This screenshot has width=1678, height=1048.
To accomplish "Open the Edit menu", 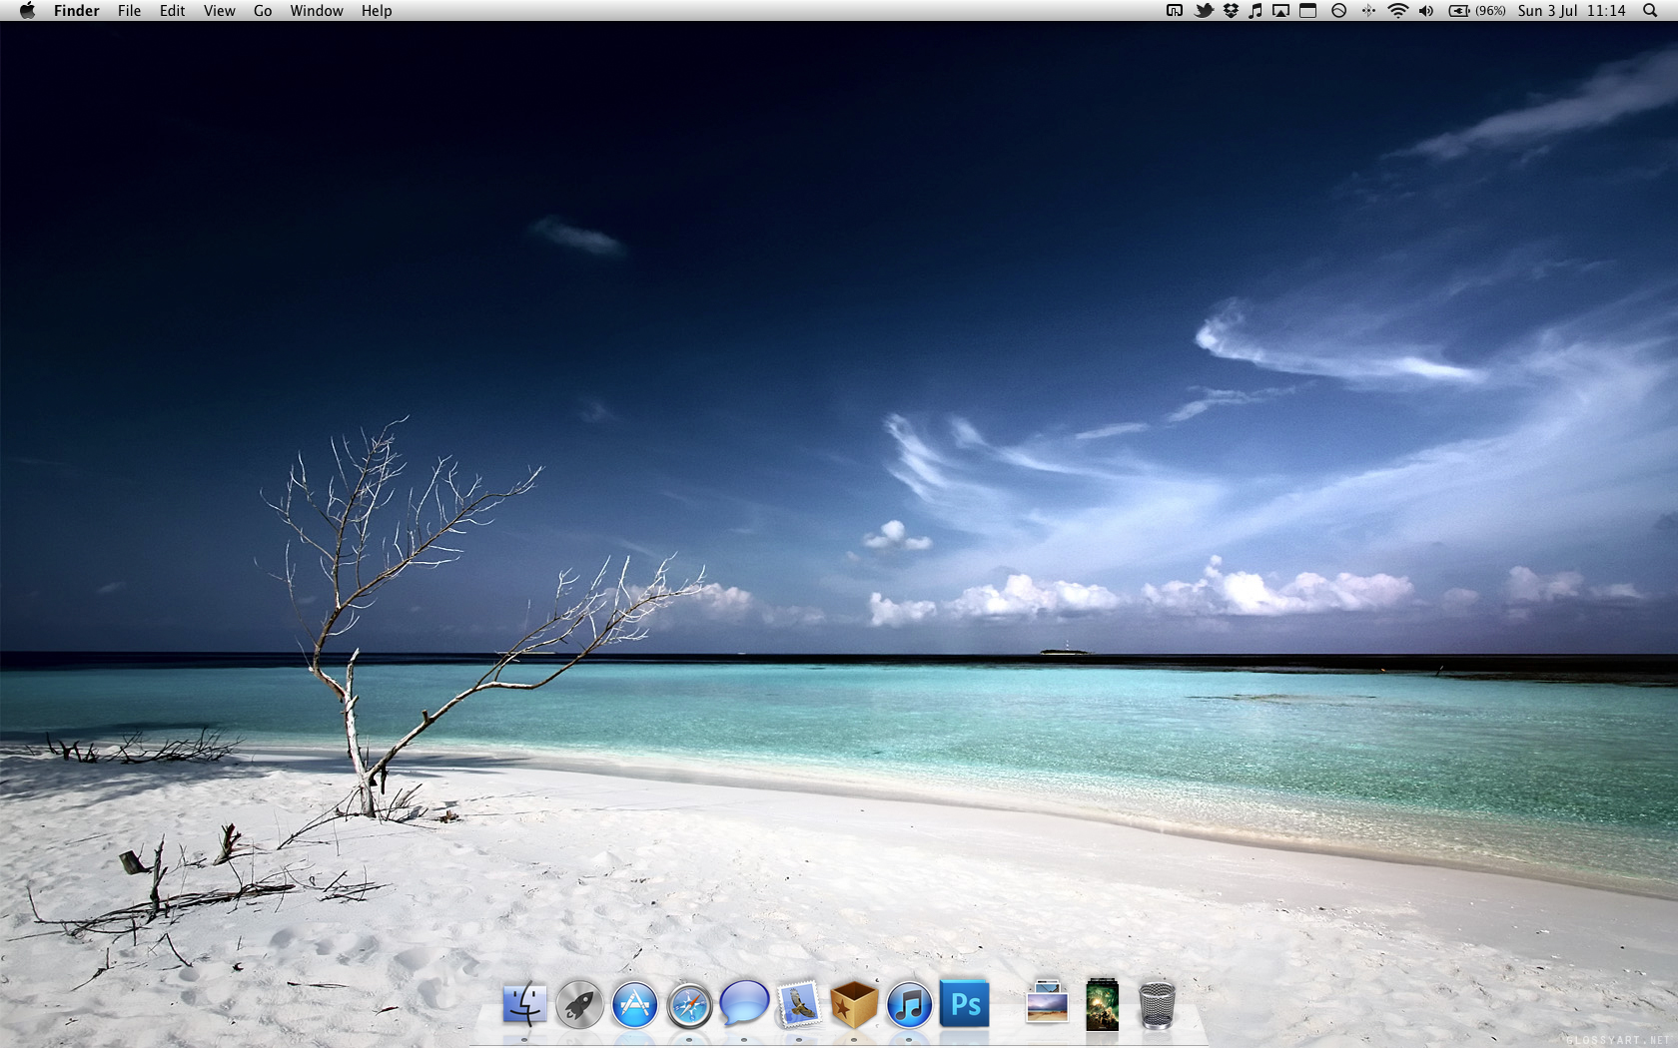I will click(172, 10).
